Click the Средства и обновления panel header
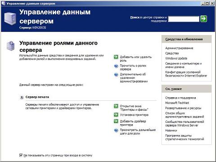Image resolution: width=216 pixels, height=162 pixels. [187, 39]
